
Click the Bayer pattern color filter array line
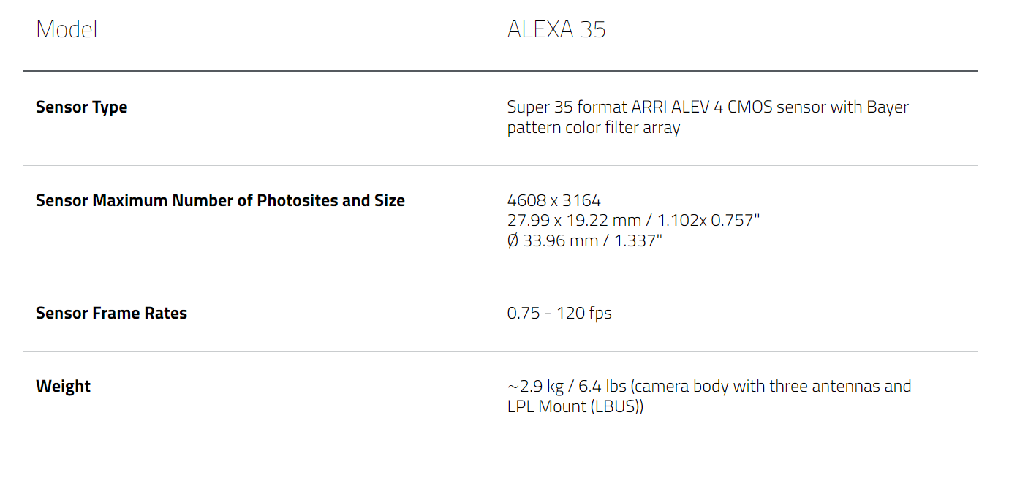tap(594, 127)
